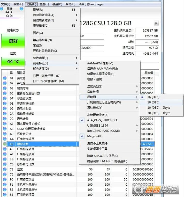Click status orb for attribute F1 主机写入量总计

(5, 184)
